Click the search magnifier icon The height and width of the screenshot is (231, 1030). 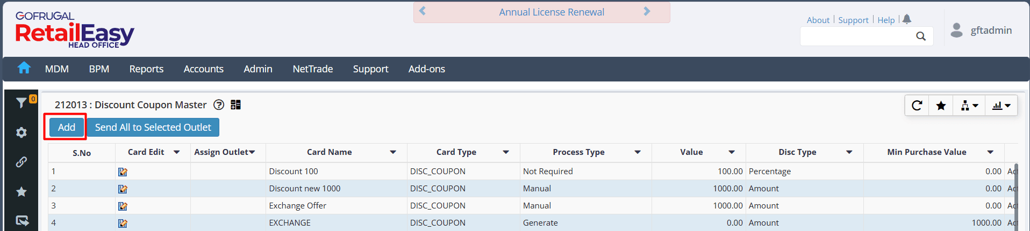pos(921,36)
